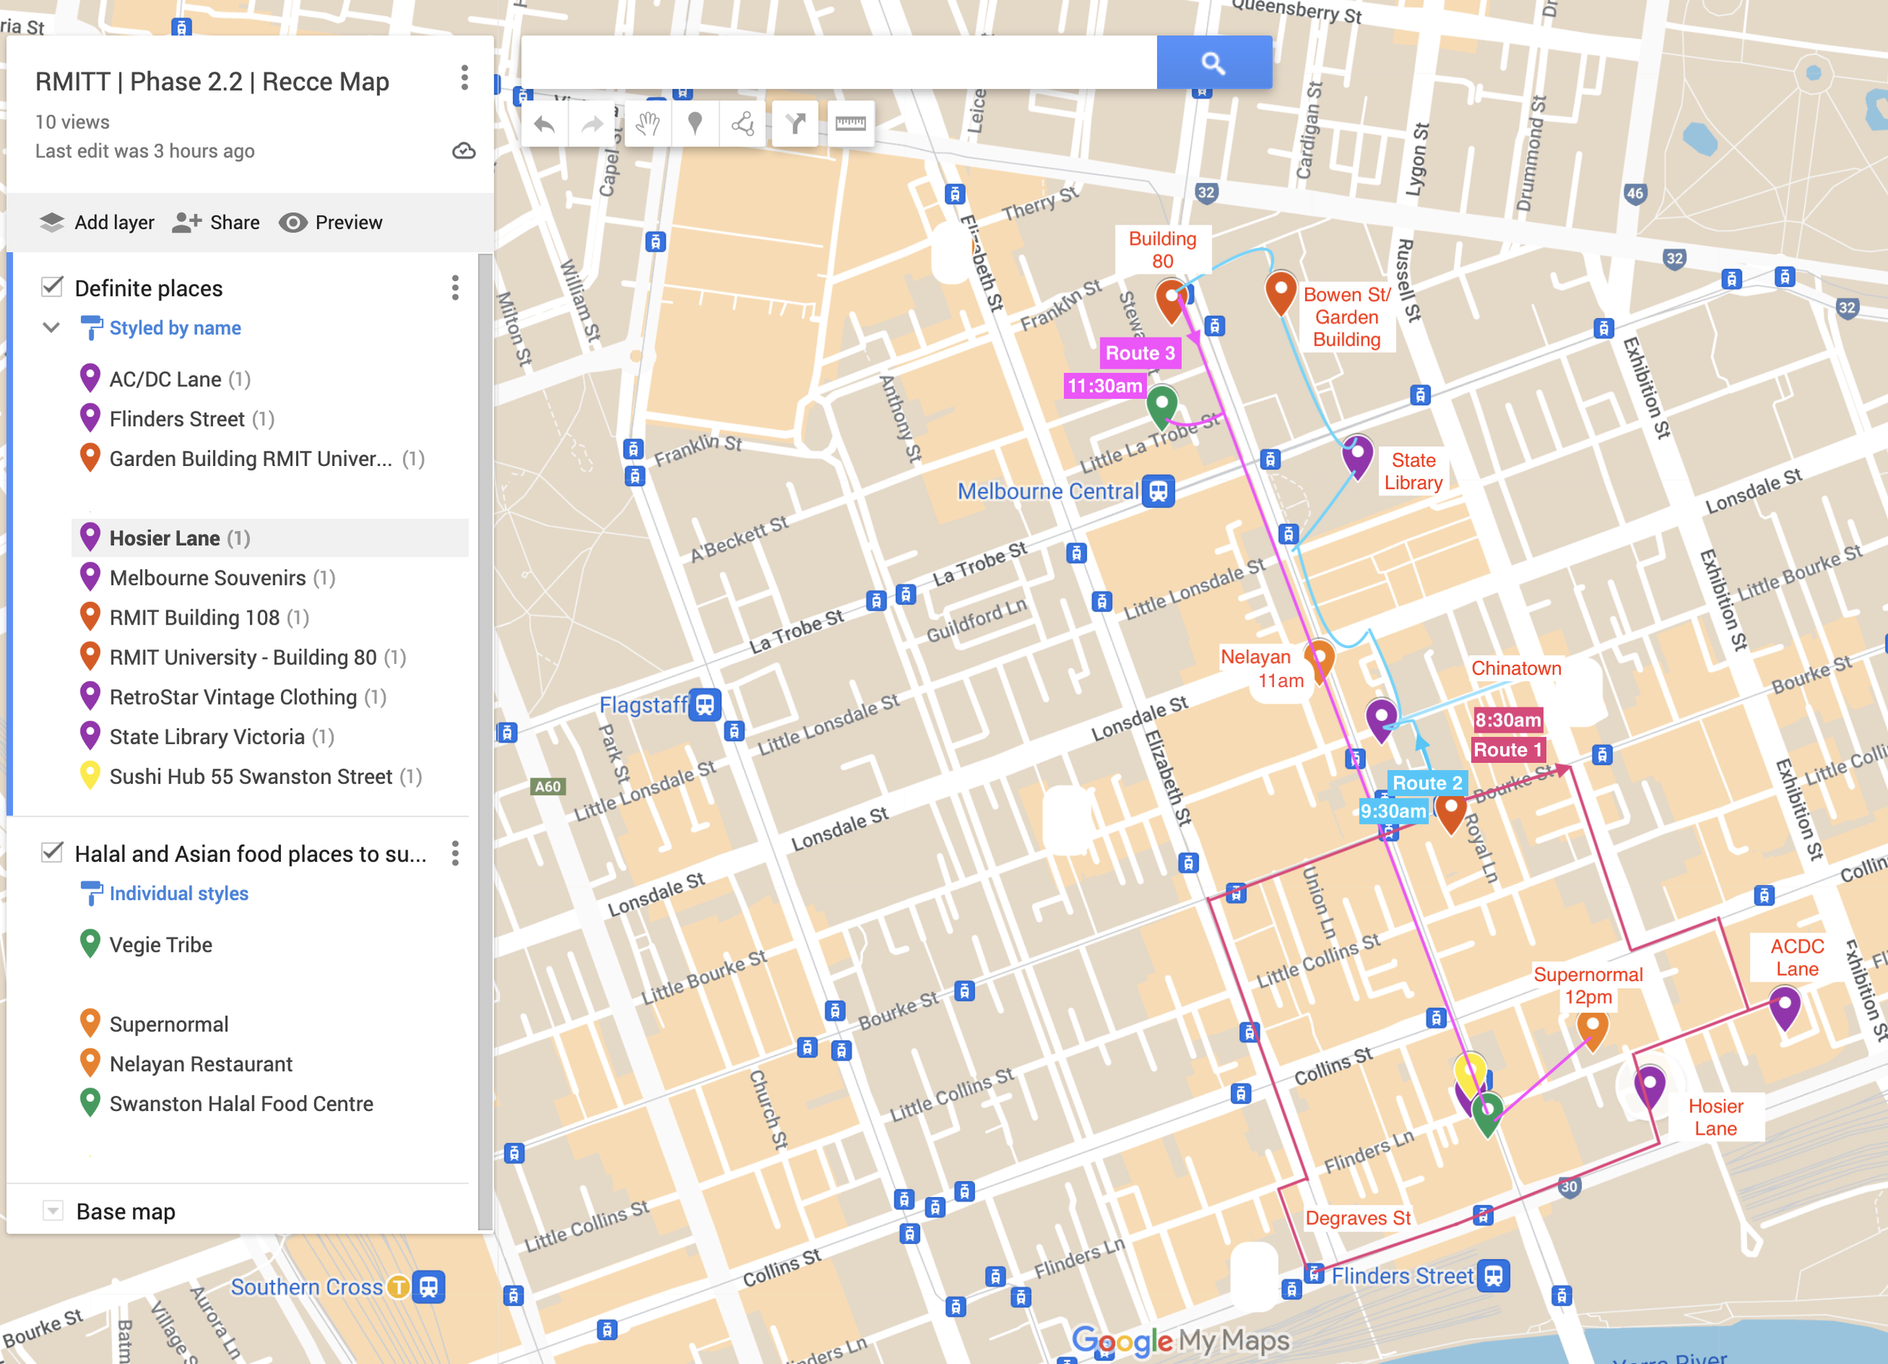Select the Draw a line tool
Viewport: 1888px width, 1364px height.
742,125
